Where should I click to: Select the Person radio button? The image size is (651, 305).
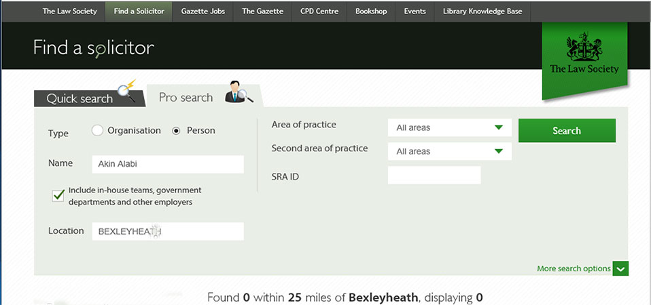[177, 131]
